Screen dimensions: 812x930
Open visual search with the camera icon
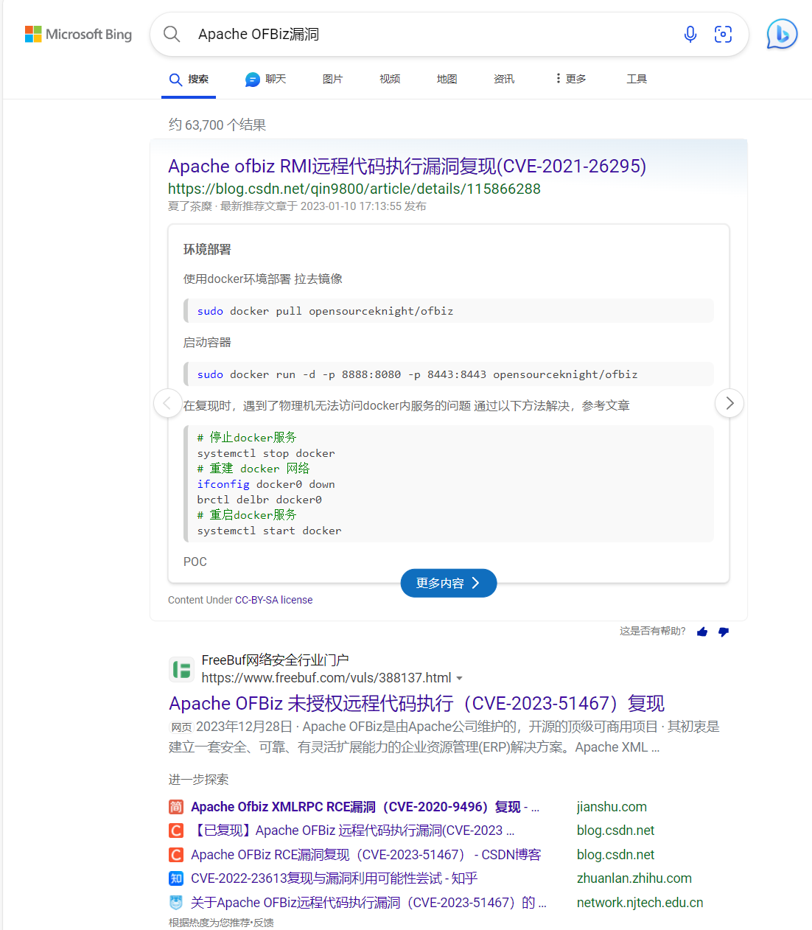tap(723, 34)
